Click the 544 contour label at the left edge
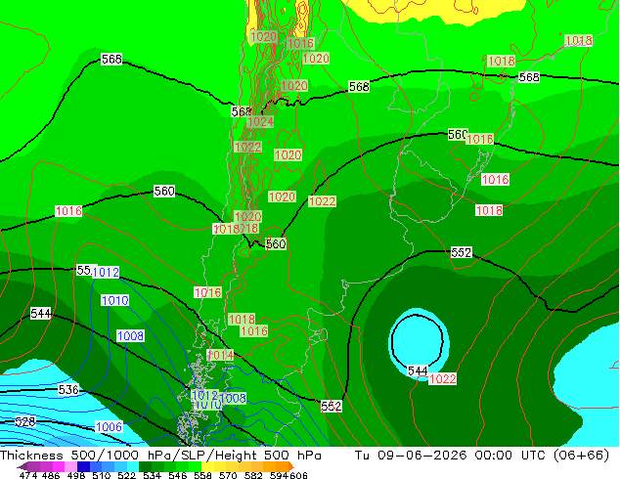The width and height of the screenshot is (620, 479). 41,314
